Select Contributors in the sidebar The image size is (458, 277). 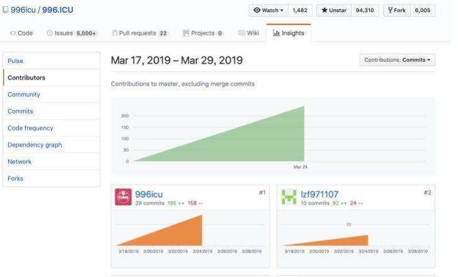pyautogui.click(x=52, y=78)
